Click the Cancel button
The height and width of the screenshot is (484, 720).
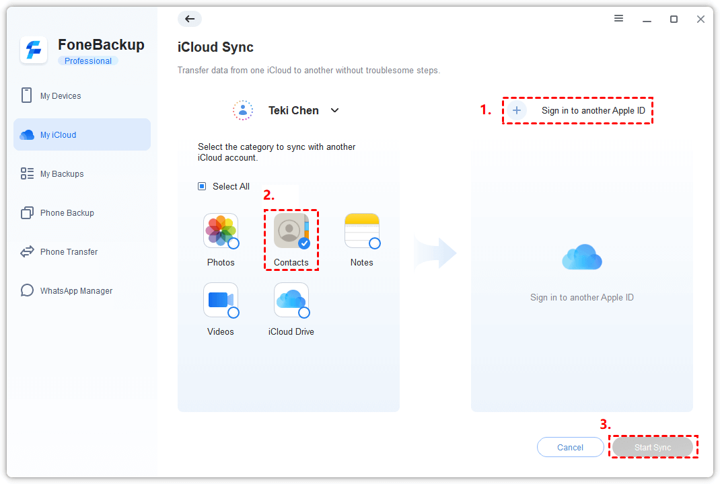pos(570,447)
